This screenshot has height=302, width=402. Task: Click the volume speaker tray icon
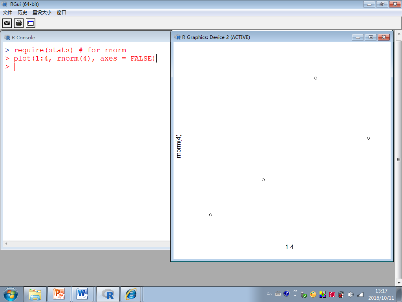click(x=351, y=294)
